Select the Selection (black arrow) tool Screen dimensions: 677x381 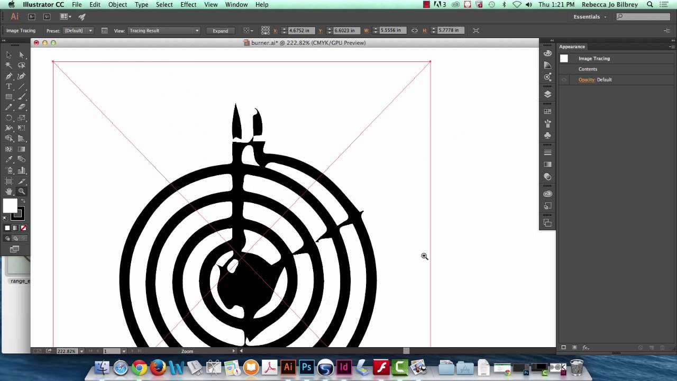click(x=9, y=55)
